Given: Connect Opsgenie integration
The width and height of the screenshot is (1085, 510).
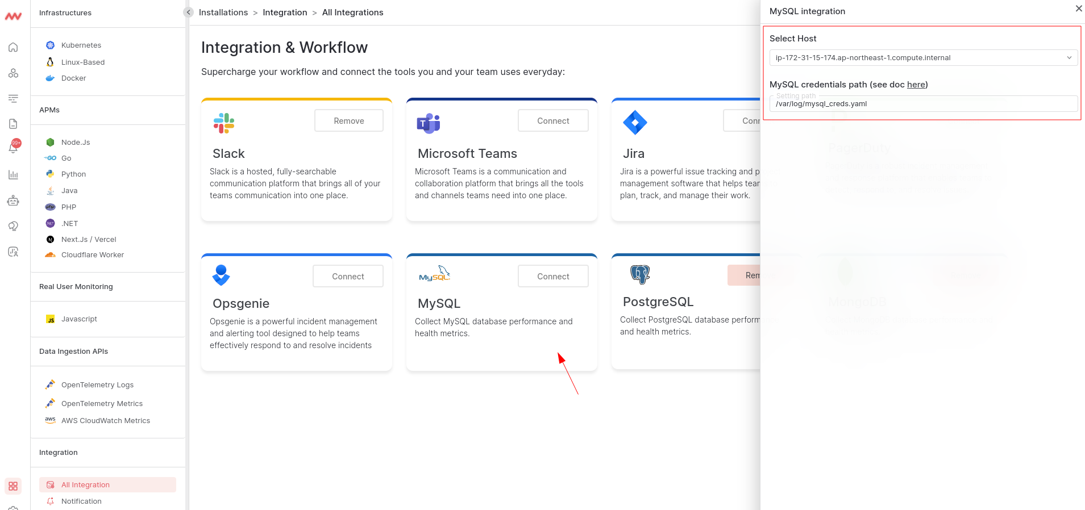Looking at the screenshot, I should pos(348,277).
